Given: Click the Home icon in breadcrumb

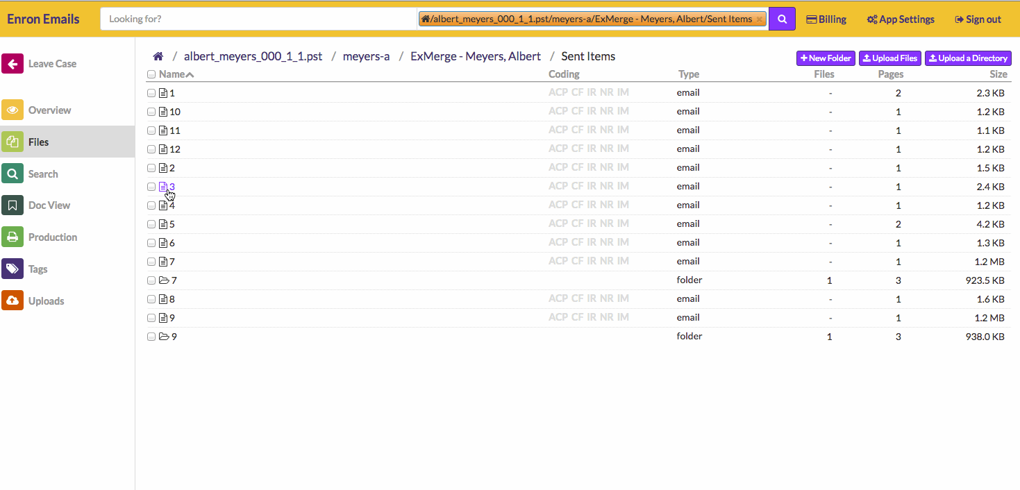Looking at the screenshot, I should coord(158,57).
